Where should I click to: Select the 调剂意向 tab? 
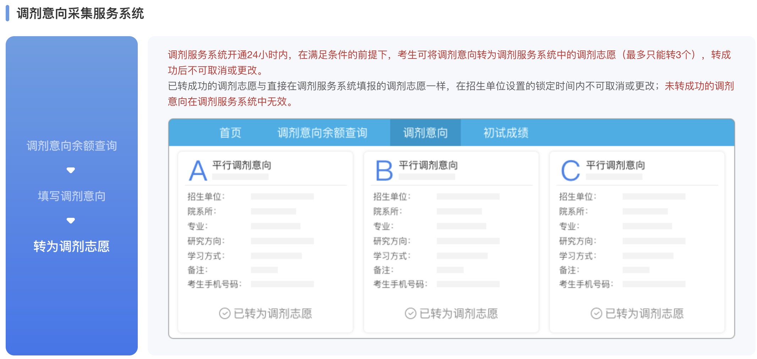click(x=425, y=133)
